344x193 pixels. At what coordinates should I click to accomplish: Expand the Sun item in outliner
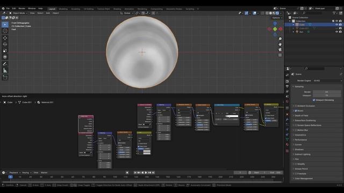(293, 32)
